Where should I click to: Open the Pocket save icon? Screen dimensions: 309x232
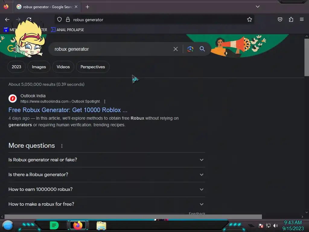pos(280,19)
